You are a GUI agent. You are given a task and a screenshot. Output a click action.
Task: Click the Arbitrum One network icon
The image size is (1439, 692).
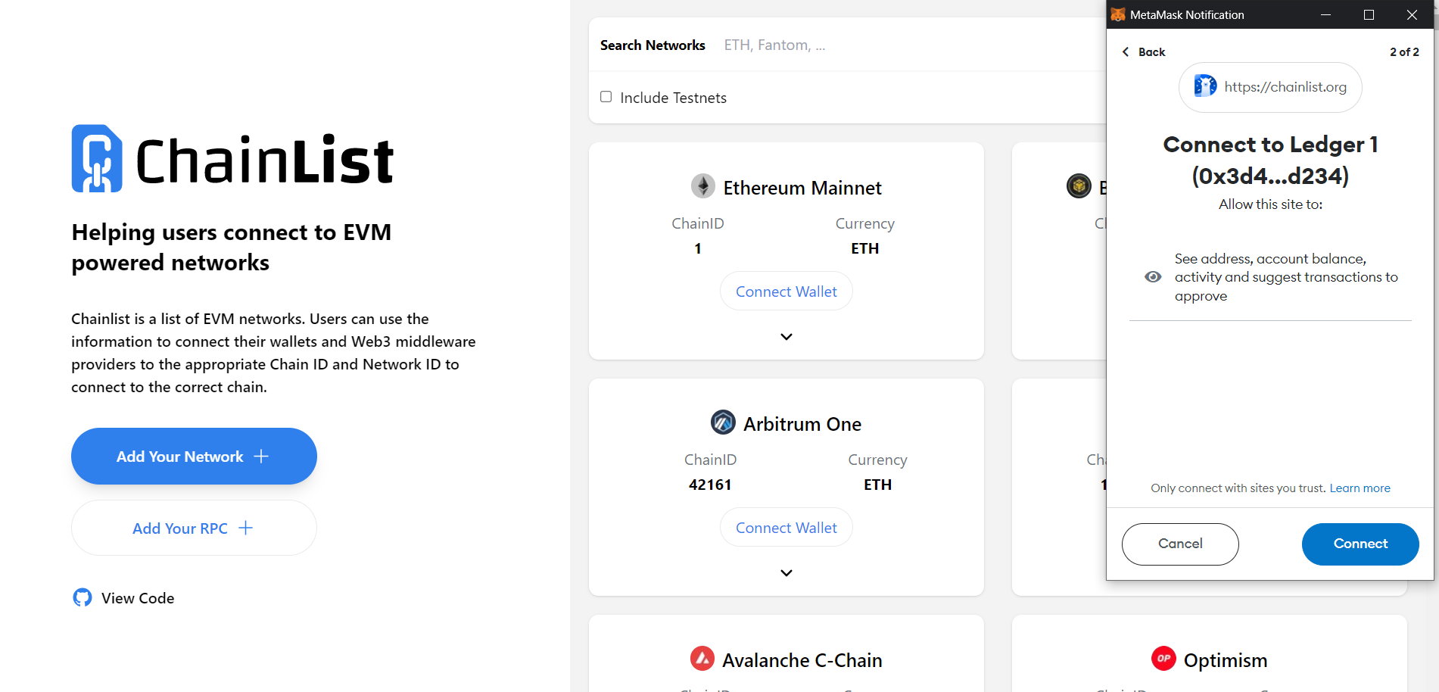(x=723, y=422)
